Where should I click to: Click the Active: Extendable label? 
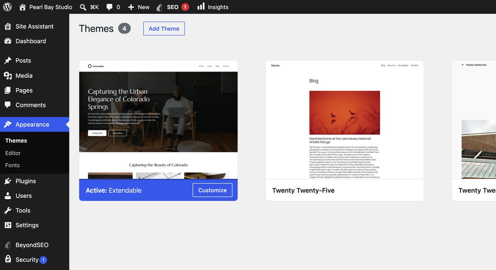coord(114,190)
